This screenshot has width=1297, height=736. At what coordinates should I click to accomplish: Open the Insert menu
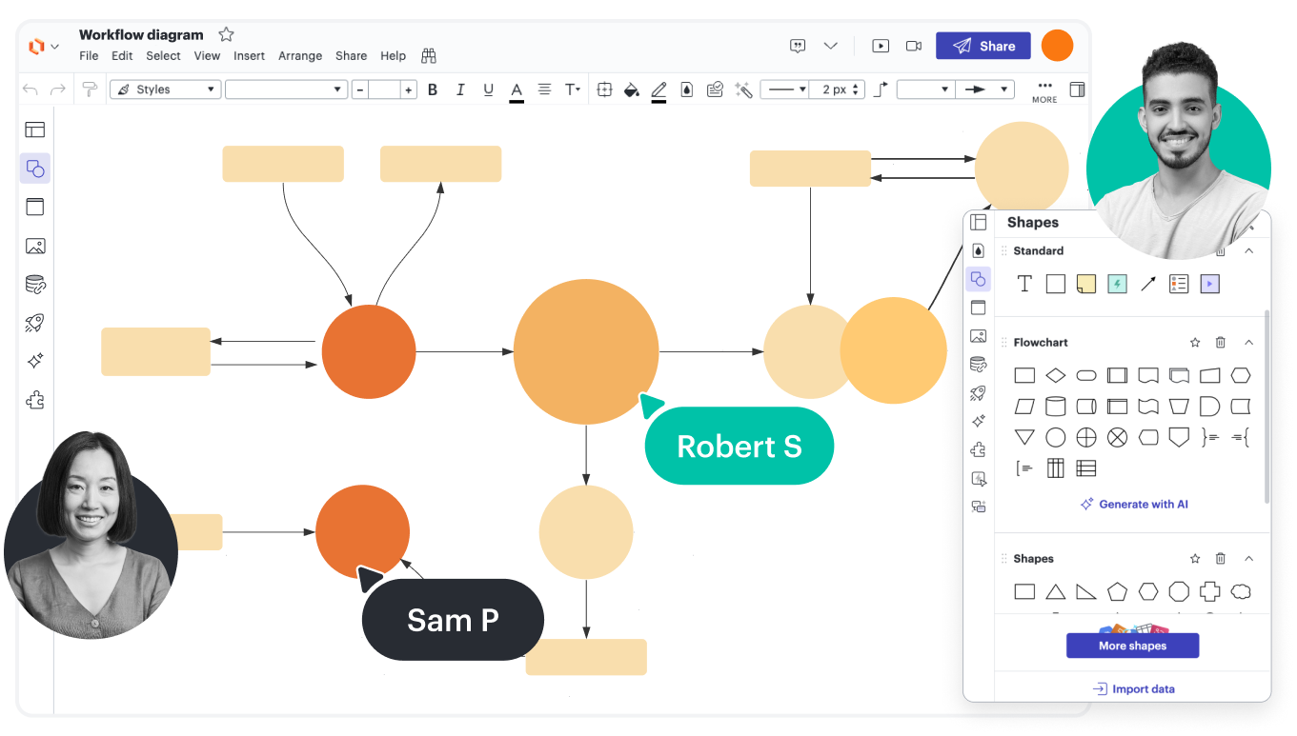249,56
